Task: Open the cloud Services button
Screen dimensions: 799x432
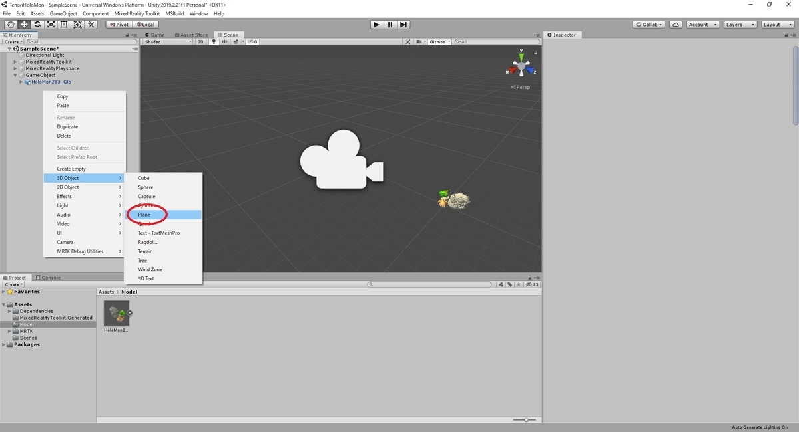Action: [676, 25]
